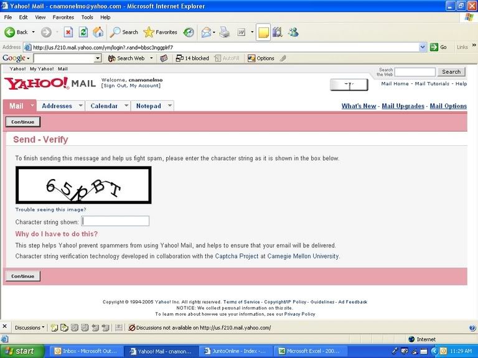
Task: Click the Search the Web text field
Action: (x=415, y=72)
